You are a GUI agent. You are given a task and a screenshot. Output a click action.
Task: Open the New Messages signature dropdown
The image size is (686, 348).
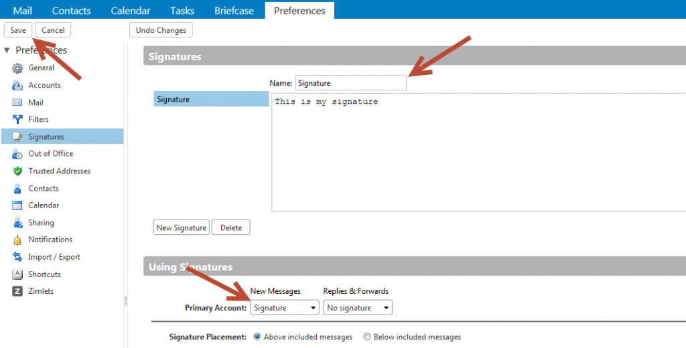pyautogui.click(x=284, y=308)
